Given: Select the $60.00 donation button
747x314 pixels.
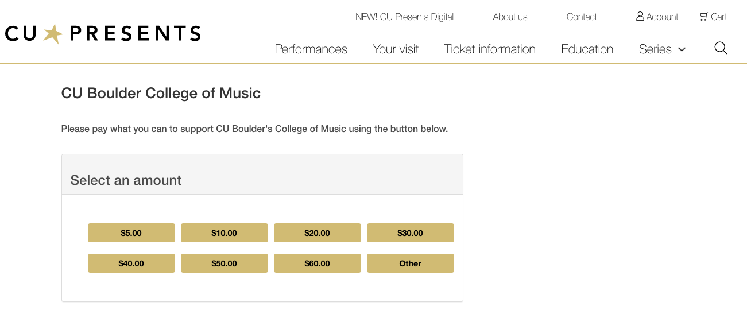Looking at the screenshot, I should (318, 263).
